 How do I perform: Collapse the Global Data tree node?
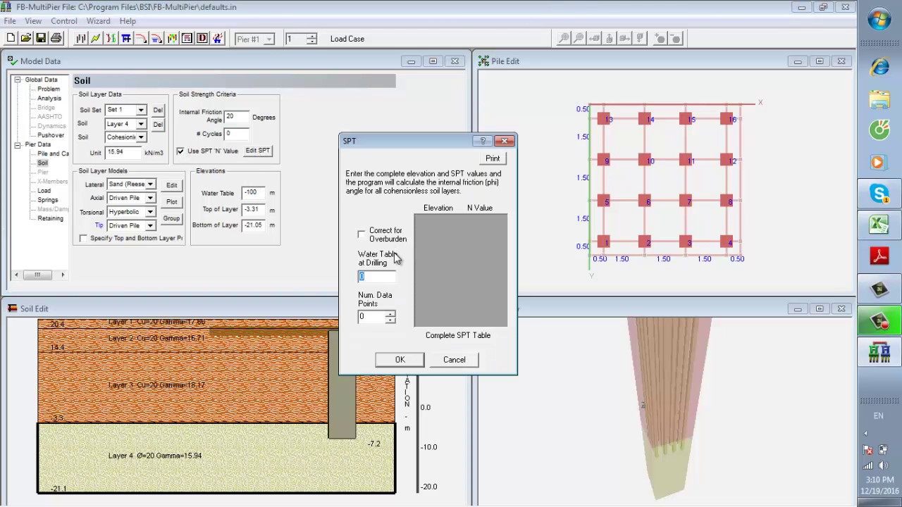(18, 80)
